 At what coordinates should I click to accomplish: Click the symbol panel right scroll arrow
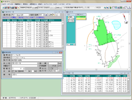[x=74, y=44]
